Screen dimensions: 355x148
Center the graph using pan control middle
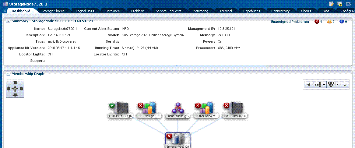click(x=15, y=89)
